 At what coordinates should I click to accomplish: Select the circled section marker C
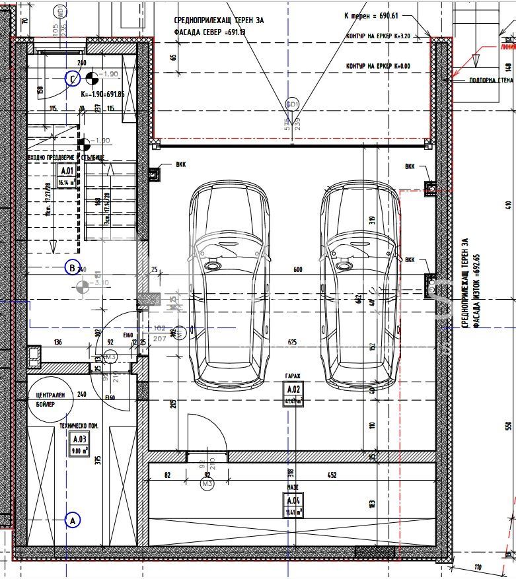[x=73, y=79]
